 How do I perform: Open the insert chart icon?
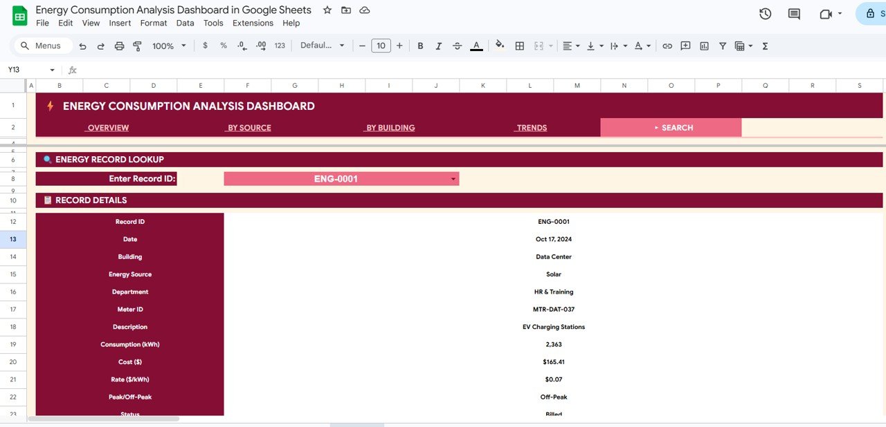(704, 46)
